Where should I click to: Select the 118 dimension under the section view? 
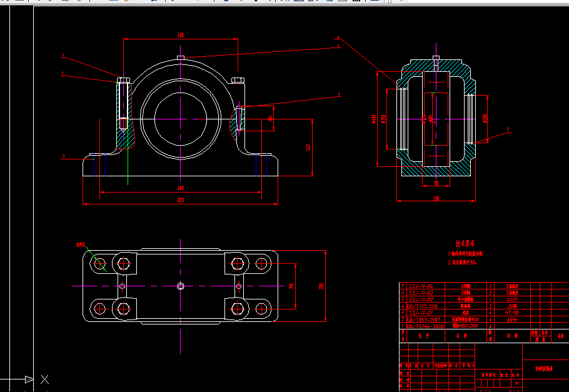tap(436, 183)
